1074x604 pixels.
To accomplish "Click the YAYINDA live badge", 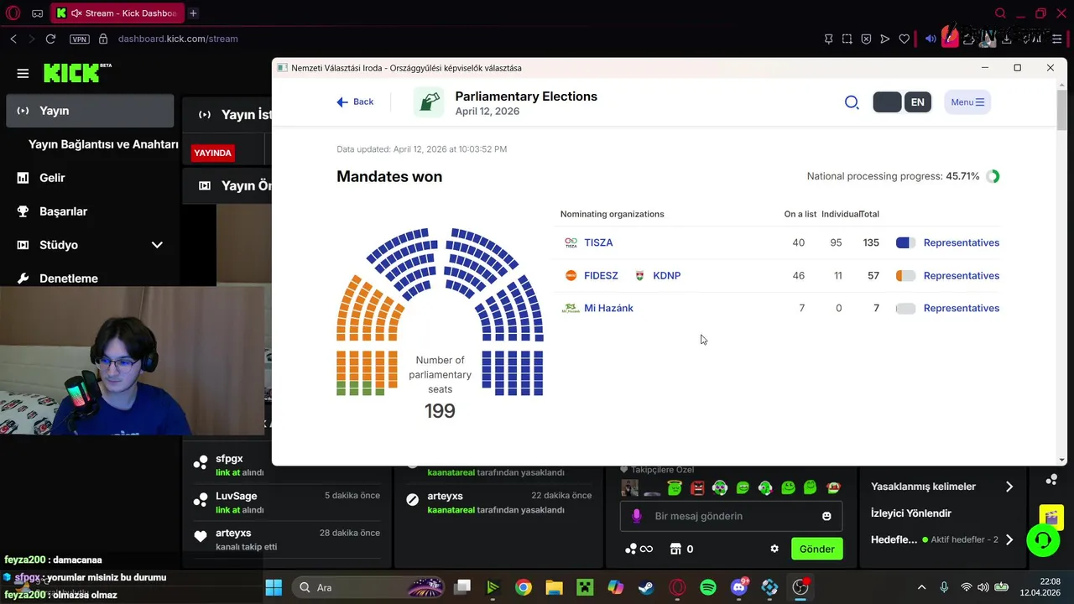I will coord(212,153).
